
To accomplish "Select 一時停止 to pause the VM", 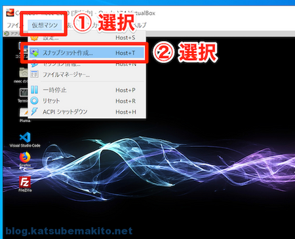I will (x=87, y=90).
